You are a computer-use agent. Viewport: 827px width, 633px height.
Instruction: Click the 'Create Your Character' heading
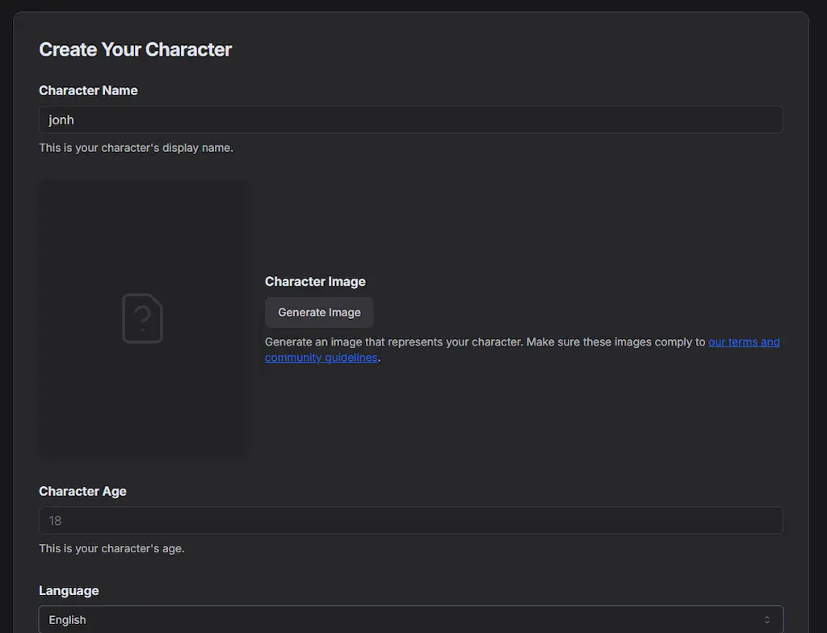pos(135,49)
